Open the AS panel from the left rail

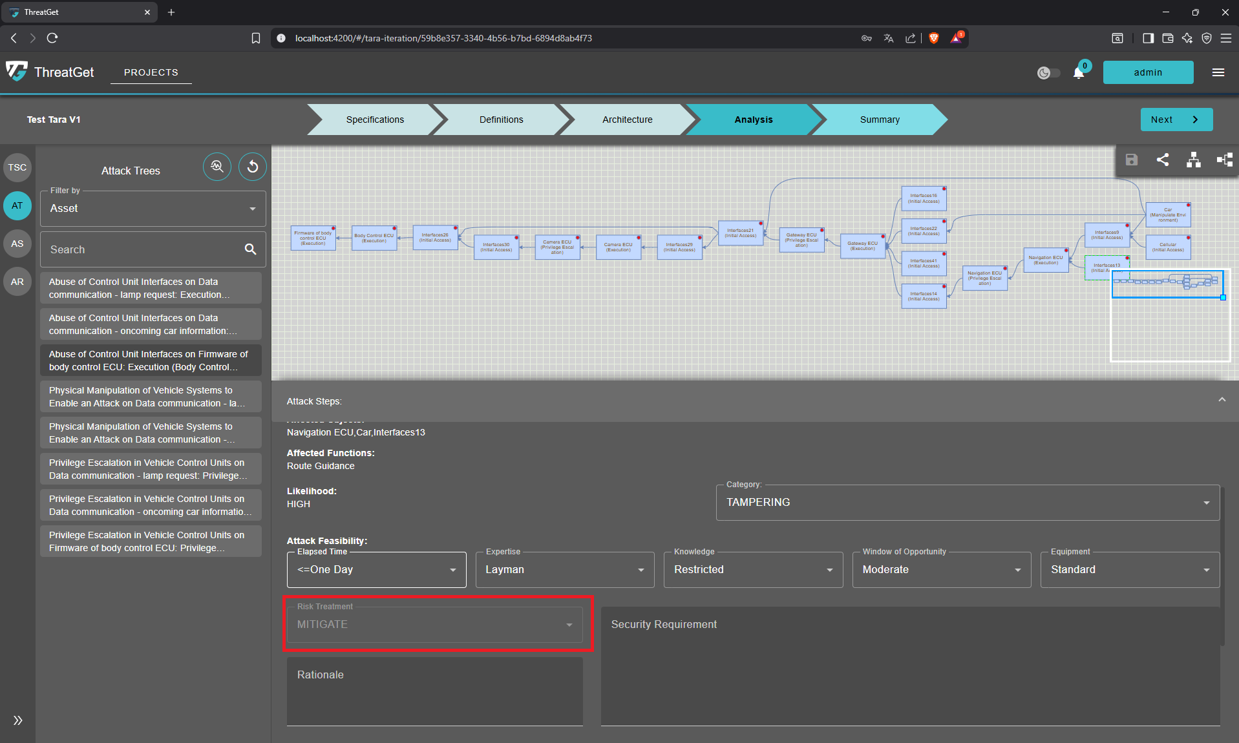click(17, 244)
